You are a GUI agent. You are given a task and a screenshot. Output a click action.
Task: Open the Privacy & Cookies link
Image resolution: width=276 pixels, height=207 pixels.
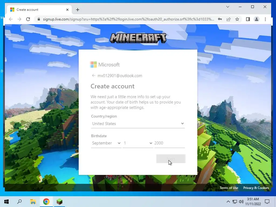pyautogui.click(x=256, y=188)
